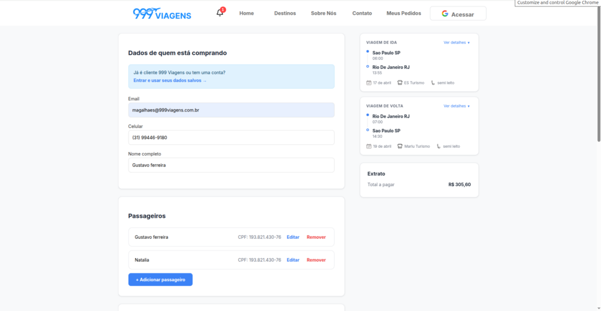Click calendar icon next to 17 de abril
Screen dimensions: 601x311
point(369,83)
